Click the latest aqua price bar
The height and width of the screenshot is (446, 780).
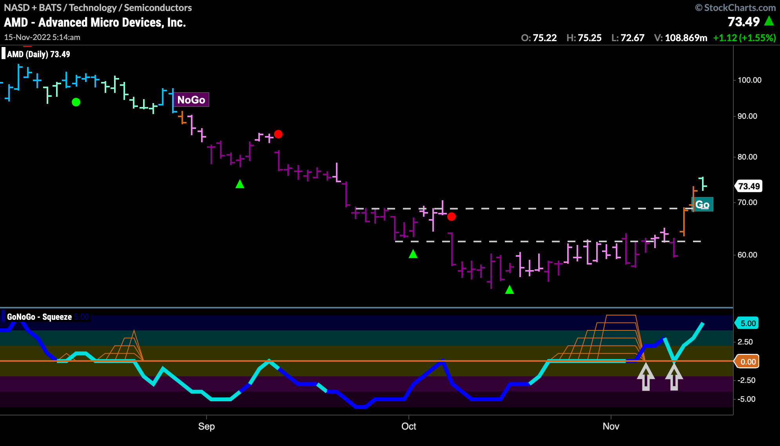703,184
